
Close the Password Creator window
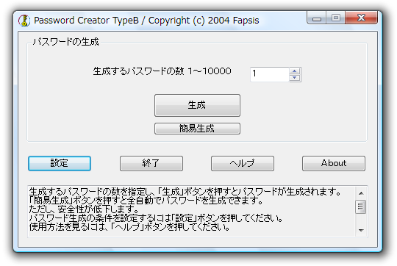pyautogui.click(x=361, y=18)
